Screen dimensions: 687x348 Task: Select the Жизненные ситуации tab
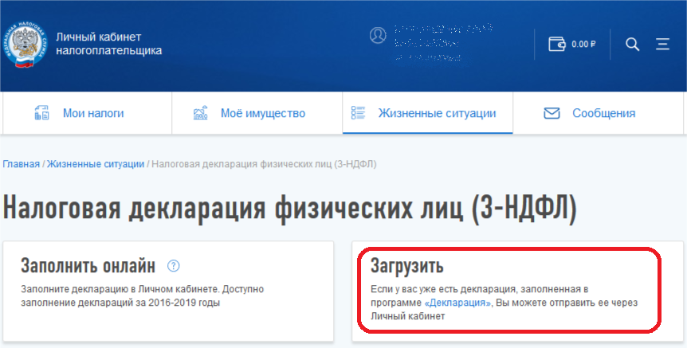click(428, 113)
